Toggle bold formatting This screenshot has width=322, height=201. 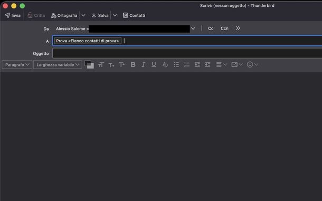(133, 65)
